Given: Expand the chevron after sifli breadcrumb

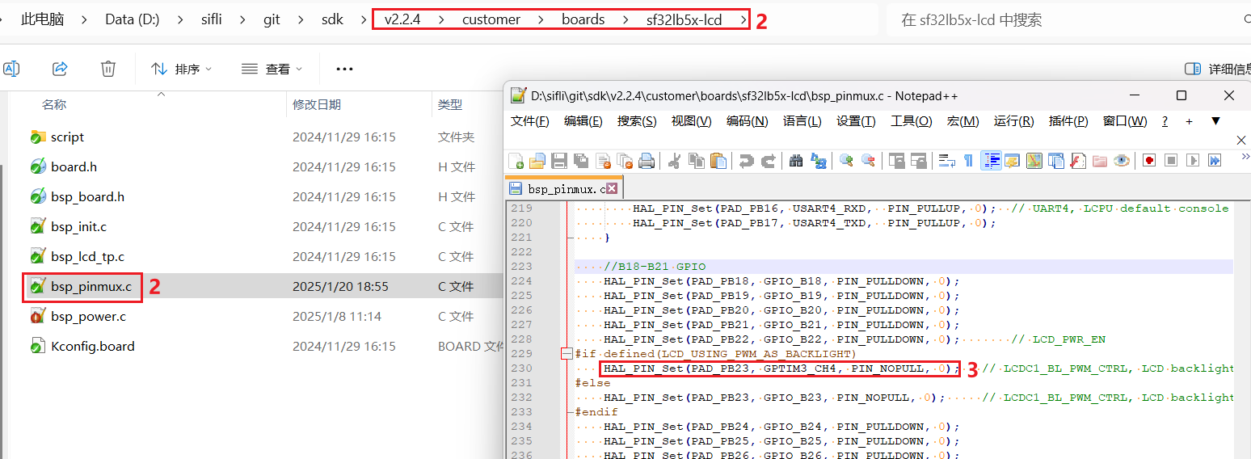Looking at the screenshot, I should [242, 19].
